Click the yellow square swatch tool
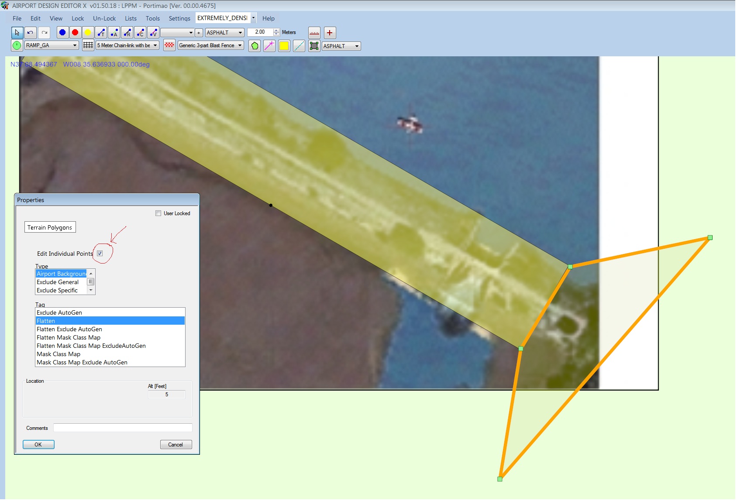This screenshot has height=501, width=737. (284, 46)
